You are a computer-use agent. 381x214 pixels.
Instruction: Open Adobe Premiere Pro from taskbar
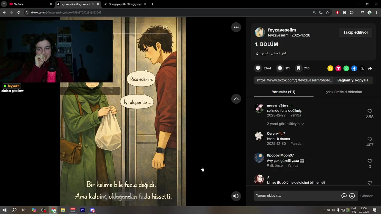83,210
